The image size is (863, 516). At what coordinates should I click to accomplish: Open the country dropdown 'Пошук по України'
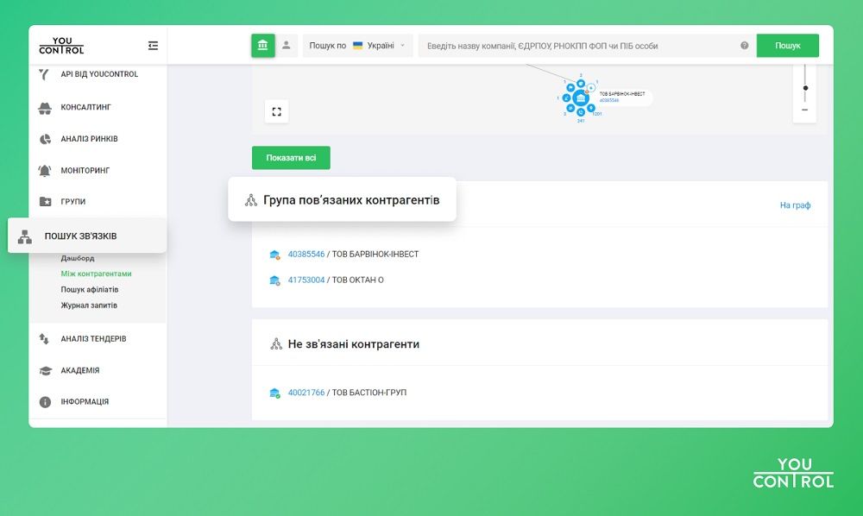pyautogui.click(x=357, y=46)
